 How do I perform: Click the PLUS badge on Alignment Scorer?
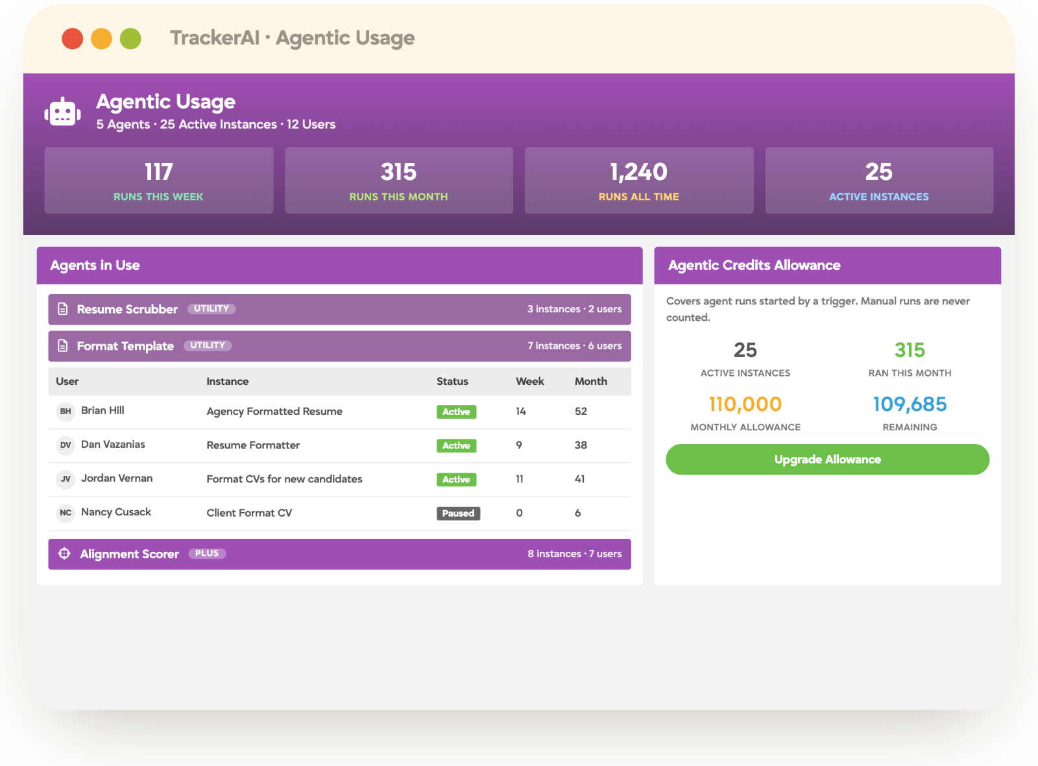207,554
